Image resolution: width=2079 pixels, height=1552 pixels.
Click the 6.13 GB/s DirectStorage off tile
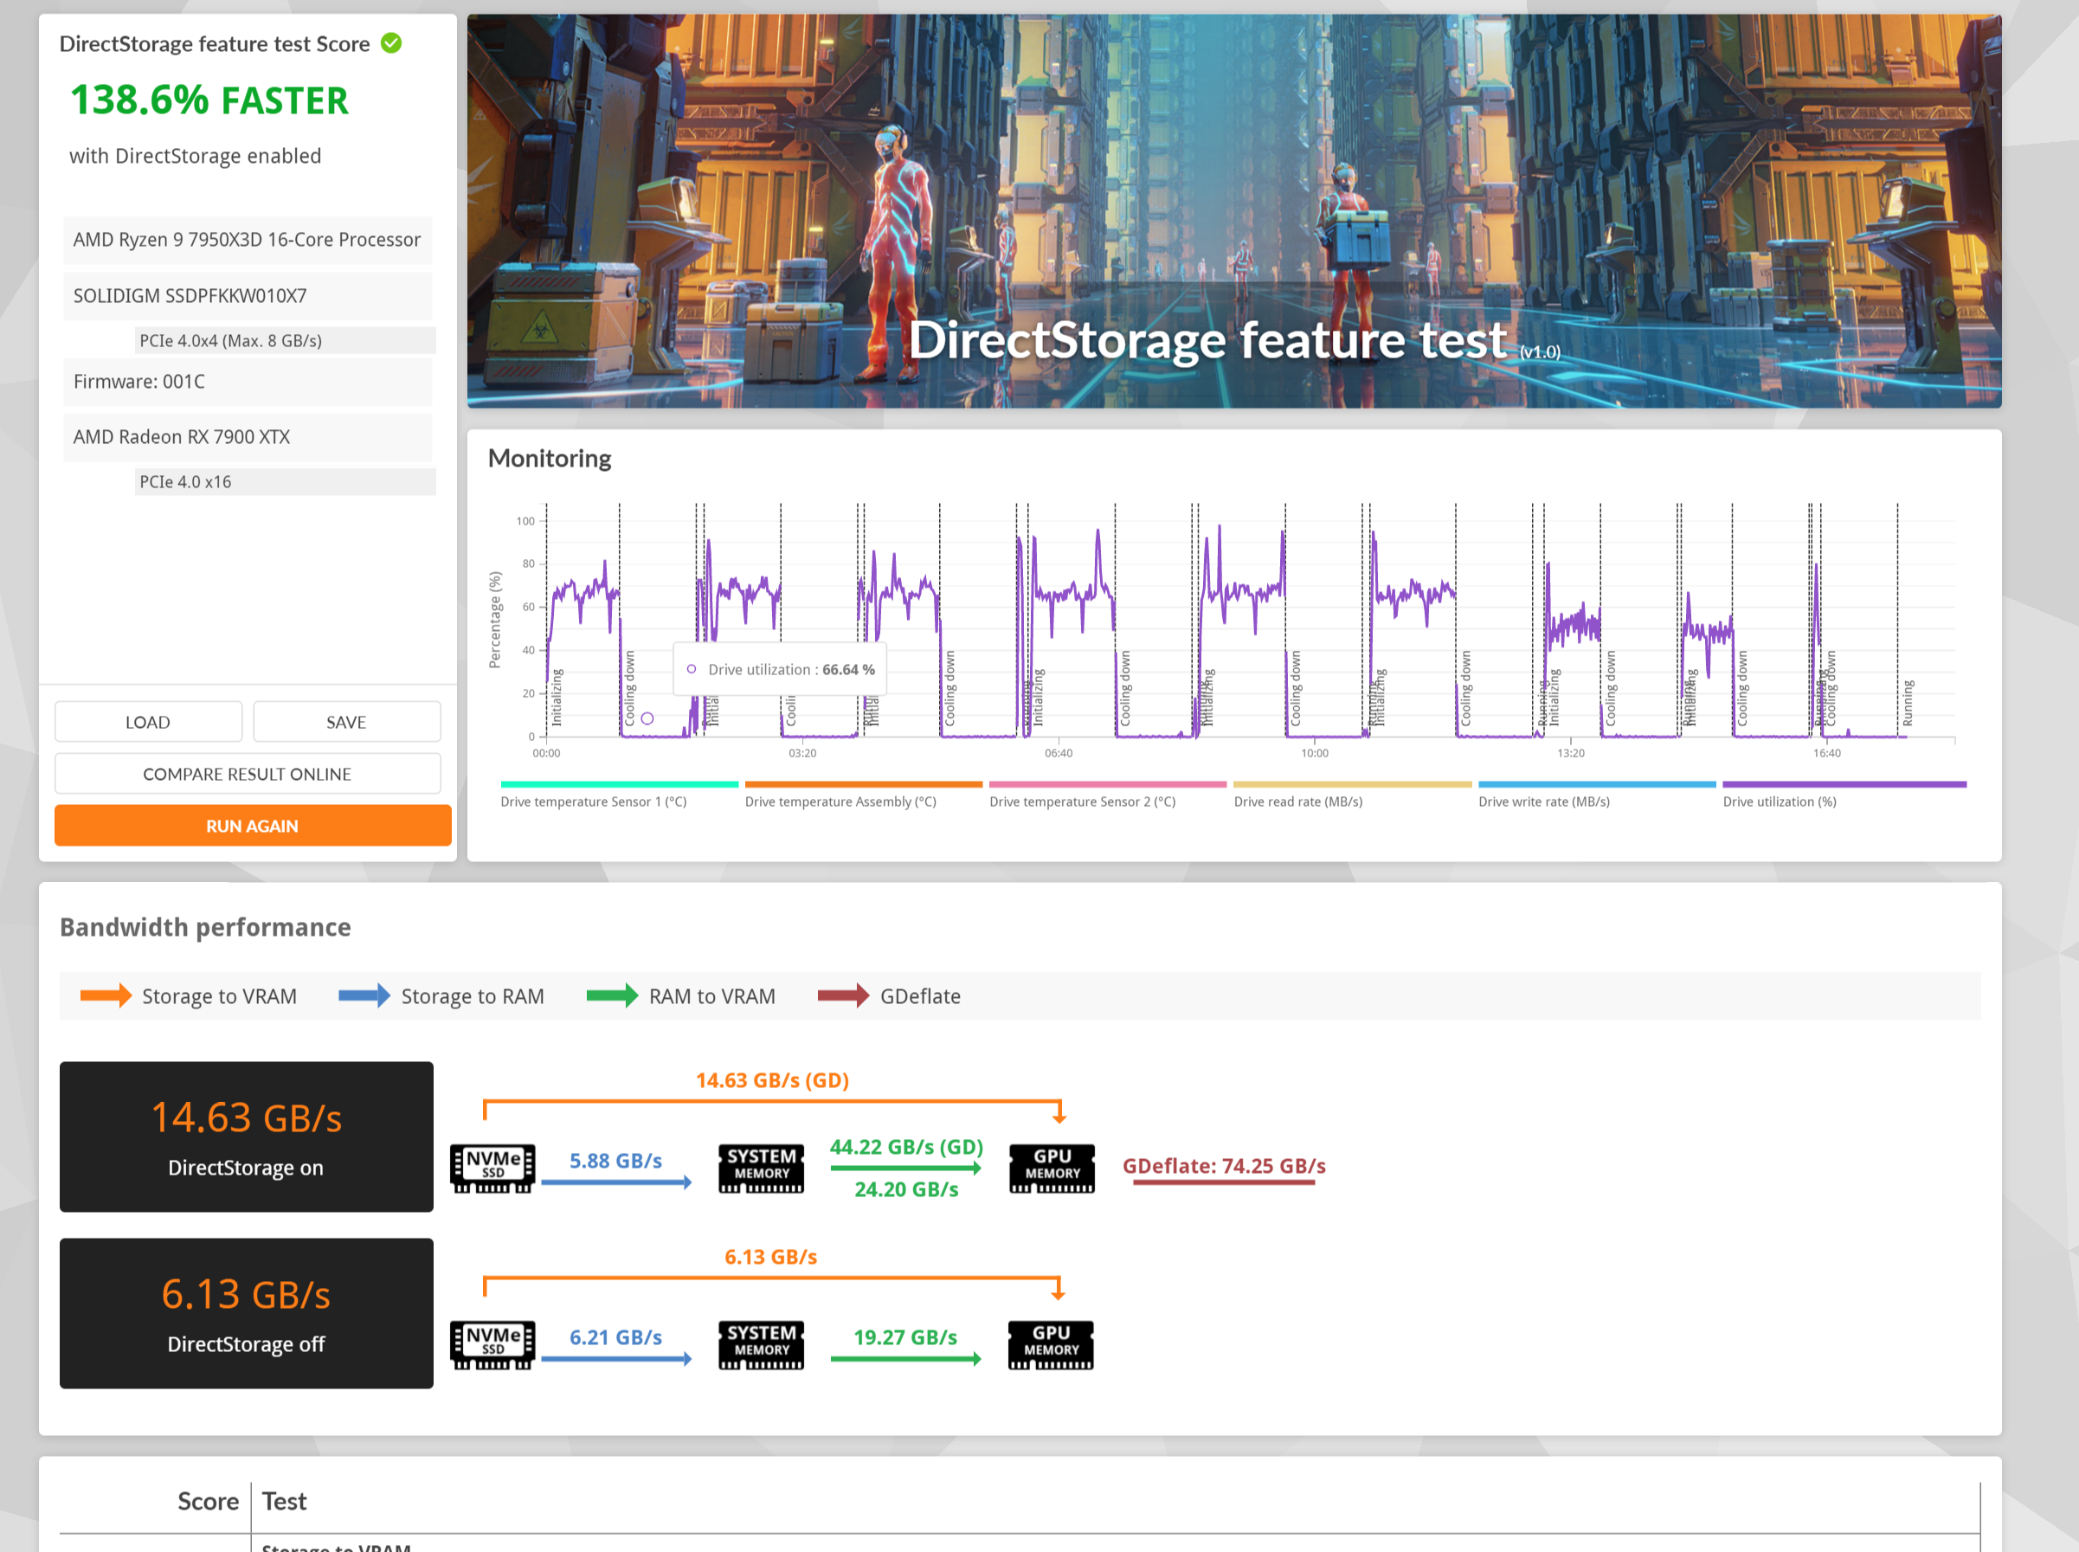click(246, 1313)
